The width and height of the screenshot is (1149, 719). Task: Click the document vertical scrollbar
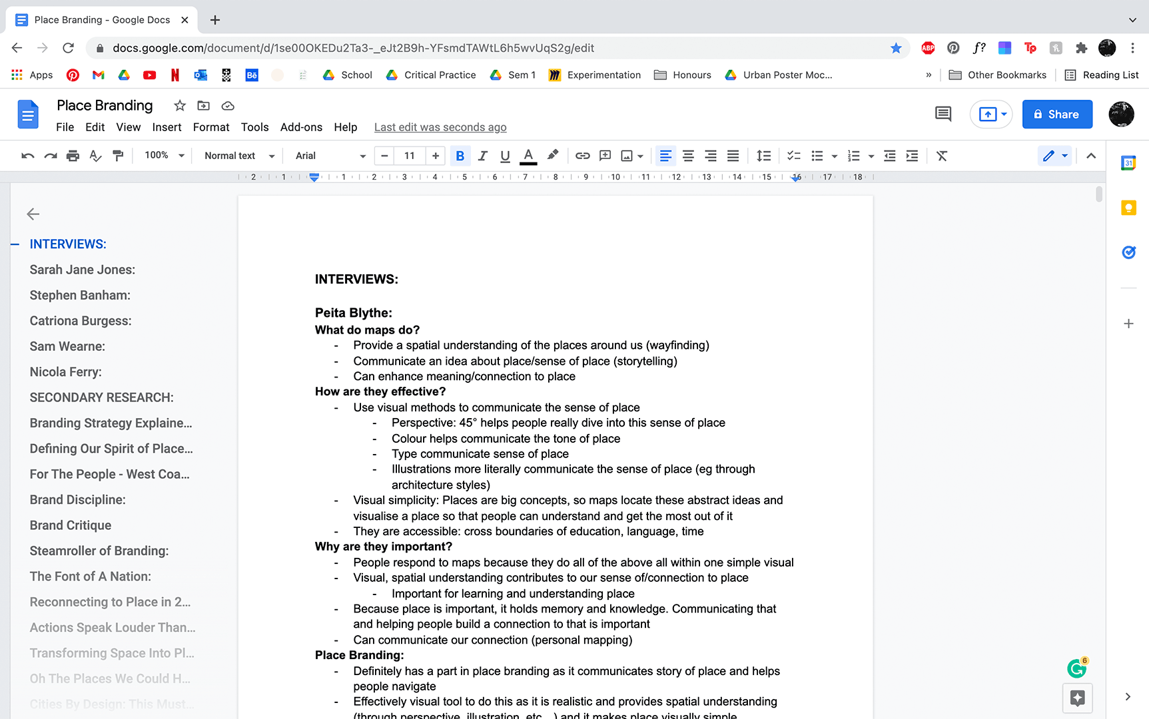[1099, 194]
